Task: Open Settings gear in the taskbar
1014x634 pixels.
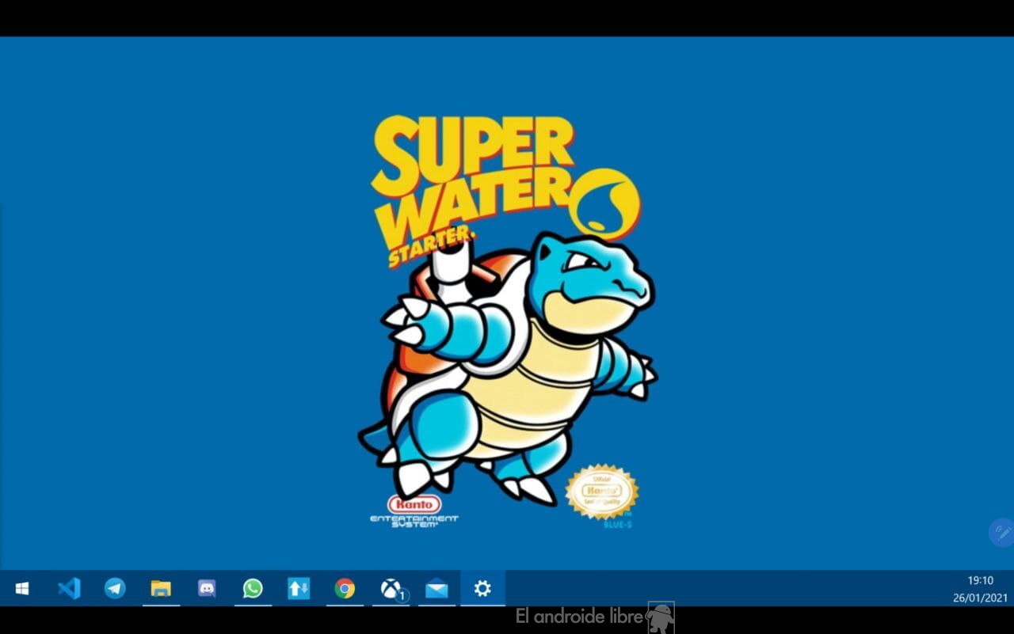Action: [x=482, y=588]
